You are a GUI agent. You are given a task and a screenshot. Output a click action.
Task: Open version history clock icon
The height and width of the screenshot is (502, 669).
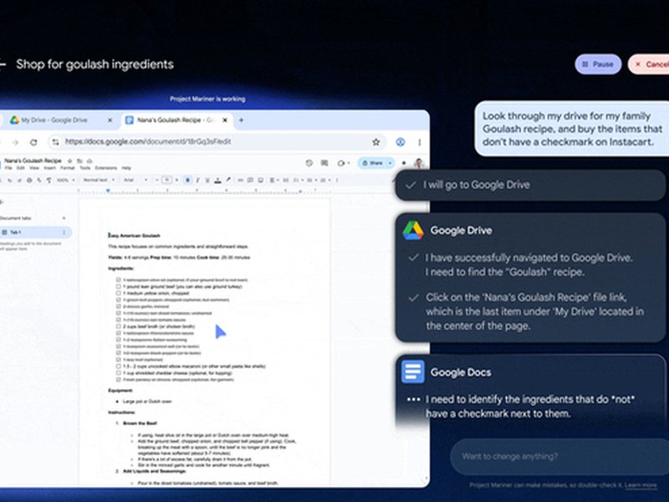(309, 163)
